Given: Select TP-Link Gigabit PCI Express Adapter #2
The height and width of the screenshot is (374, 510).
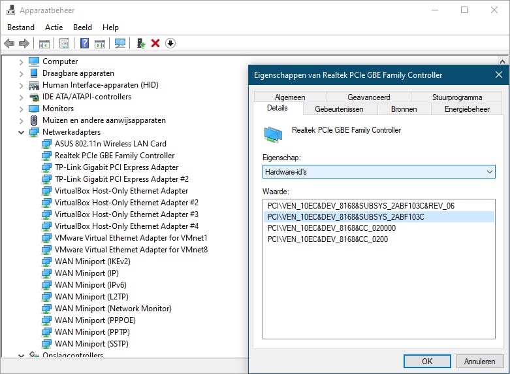Looking at the screenshot, I should [x=121, y=179].
